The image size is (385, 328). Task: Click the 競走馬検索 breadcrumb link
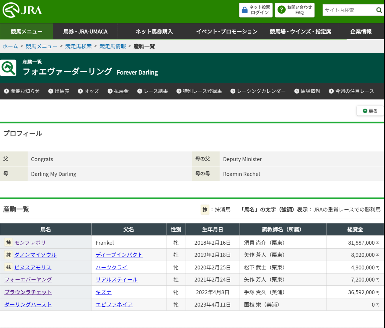coord(78,46)
